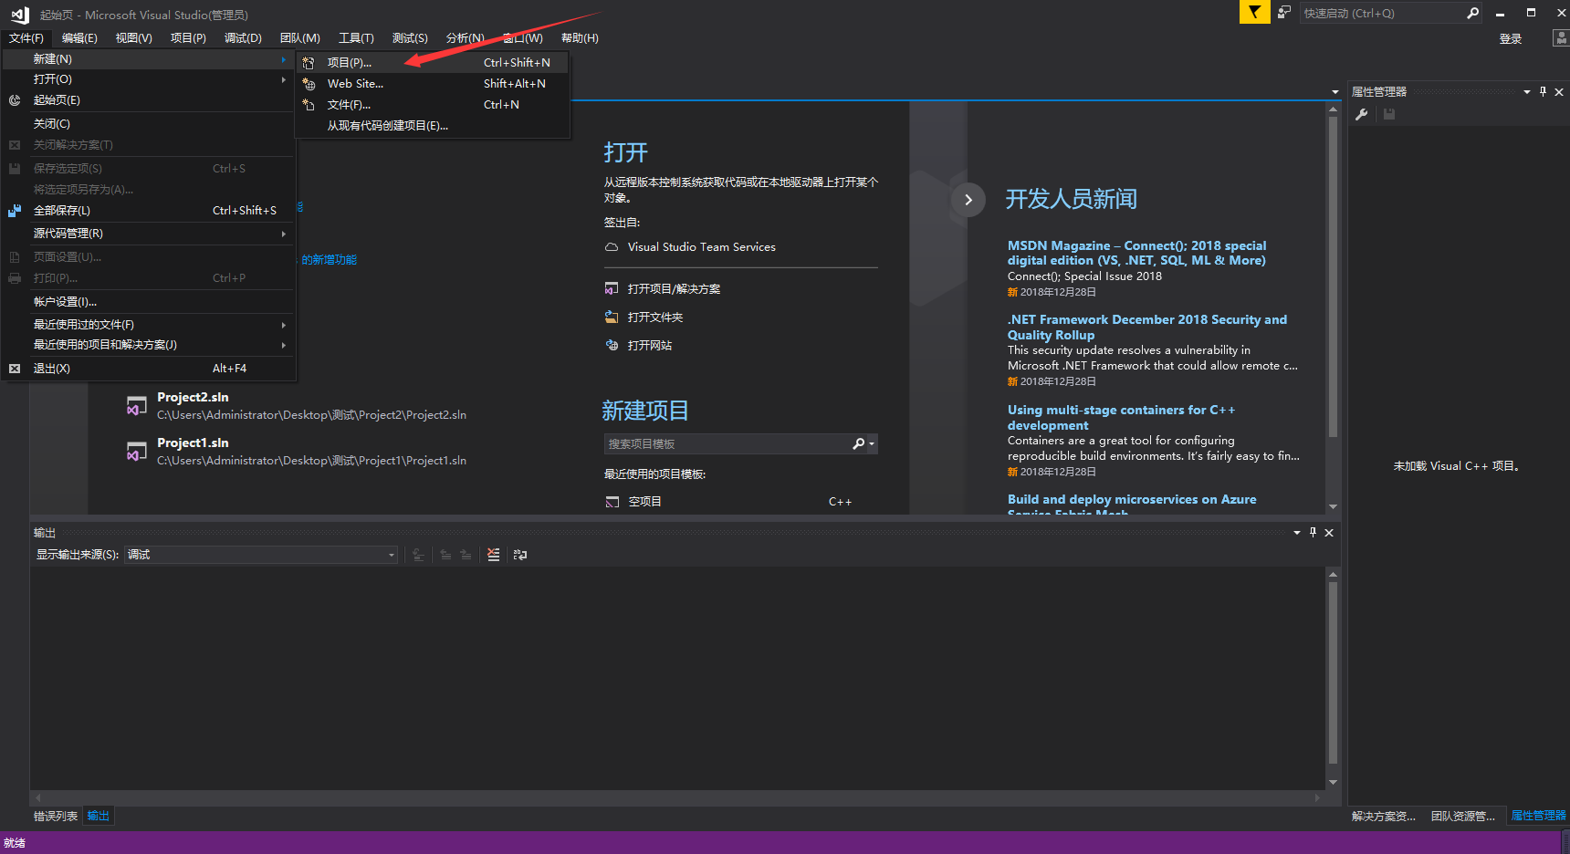Screen dimensions: 1570x854
Task: Expand the developer news panel chevron
Action: tap(968, 200)
